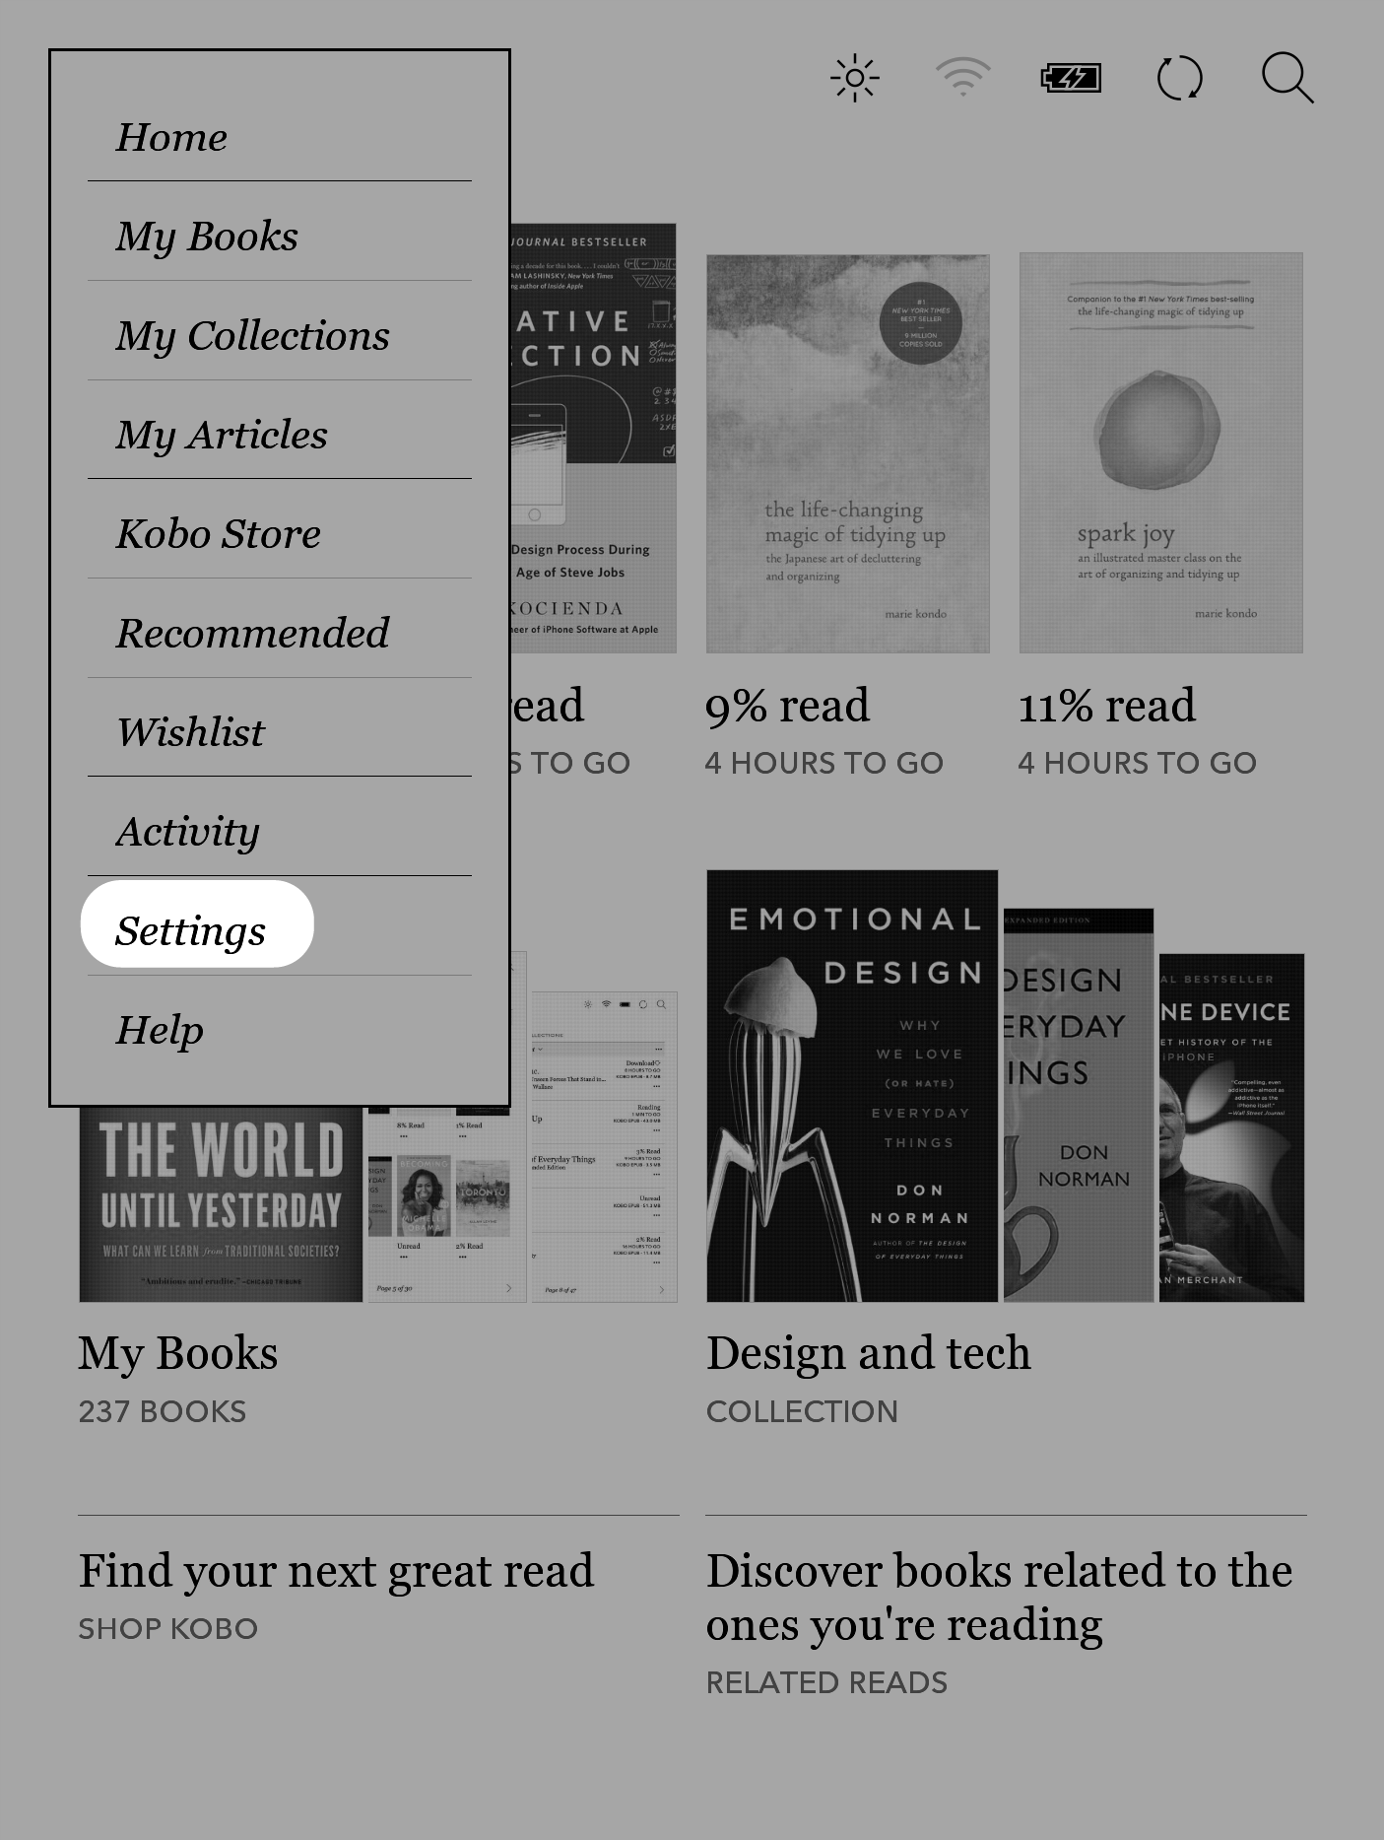Open search with the magnifier icon
The height and width of the screenshot is (1840, 1384).
[1287, 78]
